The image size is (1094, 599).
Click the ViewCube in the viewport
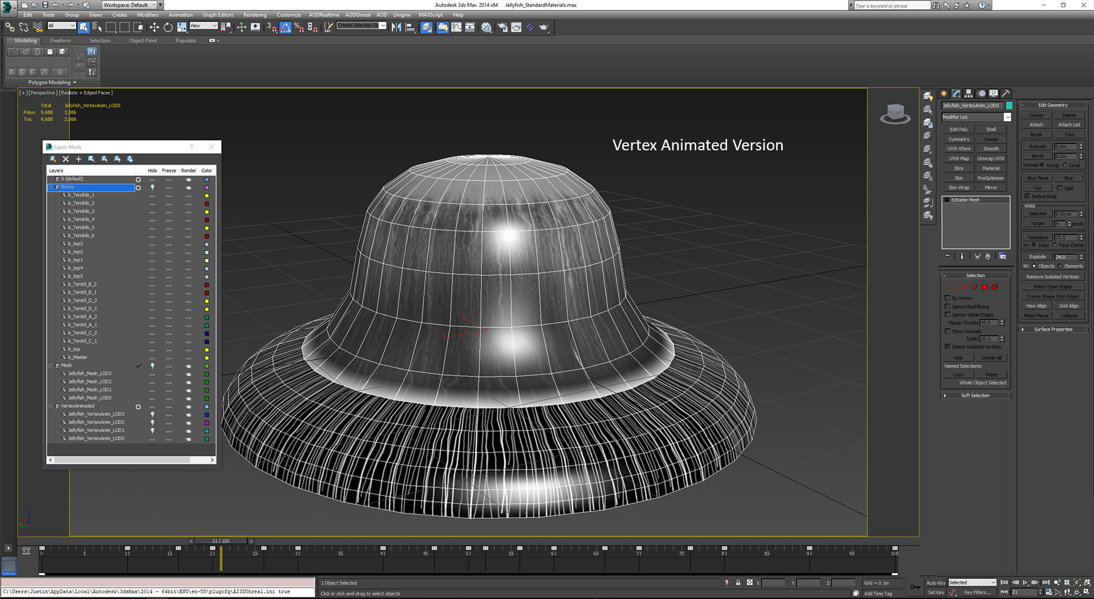895,113
